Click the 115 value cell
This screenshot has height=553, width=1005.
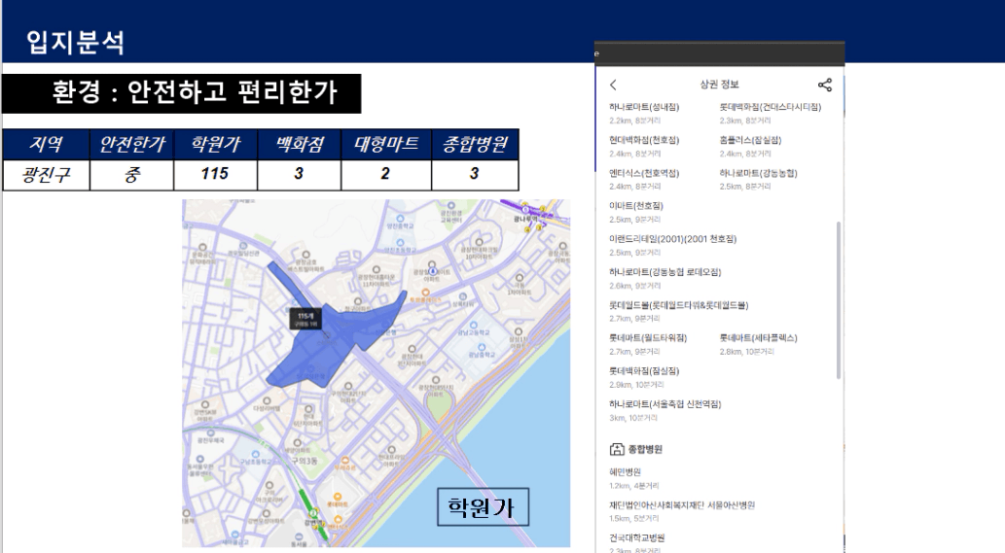coord(215,175)
